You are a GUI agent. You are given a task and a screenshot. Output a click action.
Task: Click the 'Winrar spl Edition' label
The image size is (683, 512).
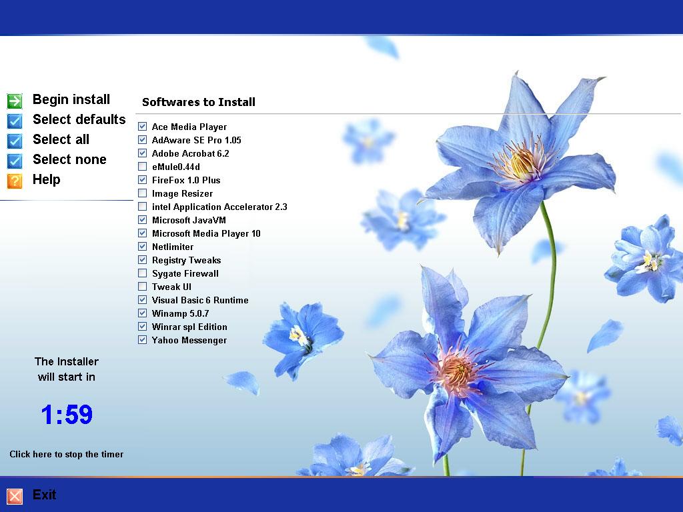(189, 327)
